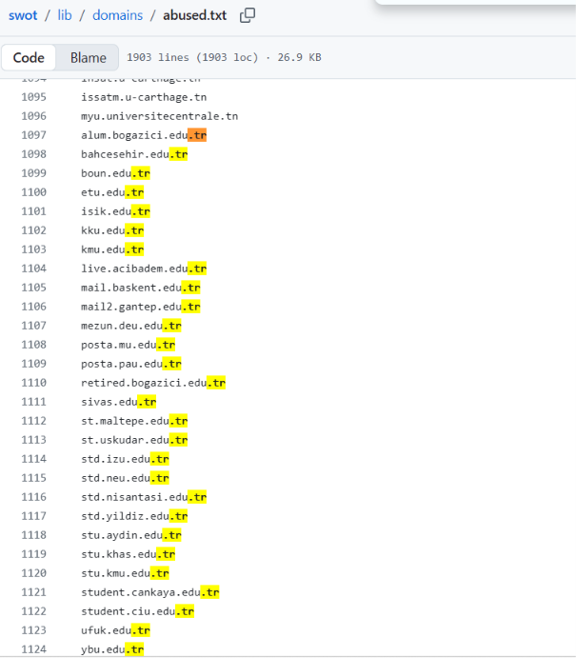Click the posta.pau.edu.tr line

(131, 364)
